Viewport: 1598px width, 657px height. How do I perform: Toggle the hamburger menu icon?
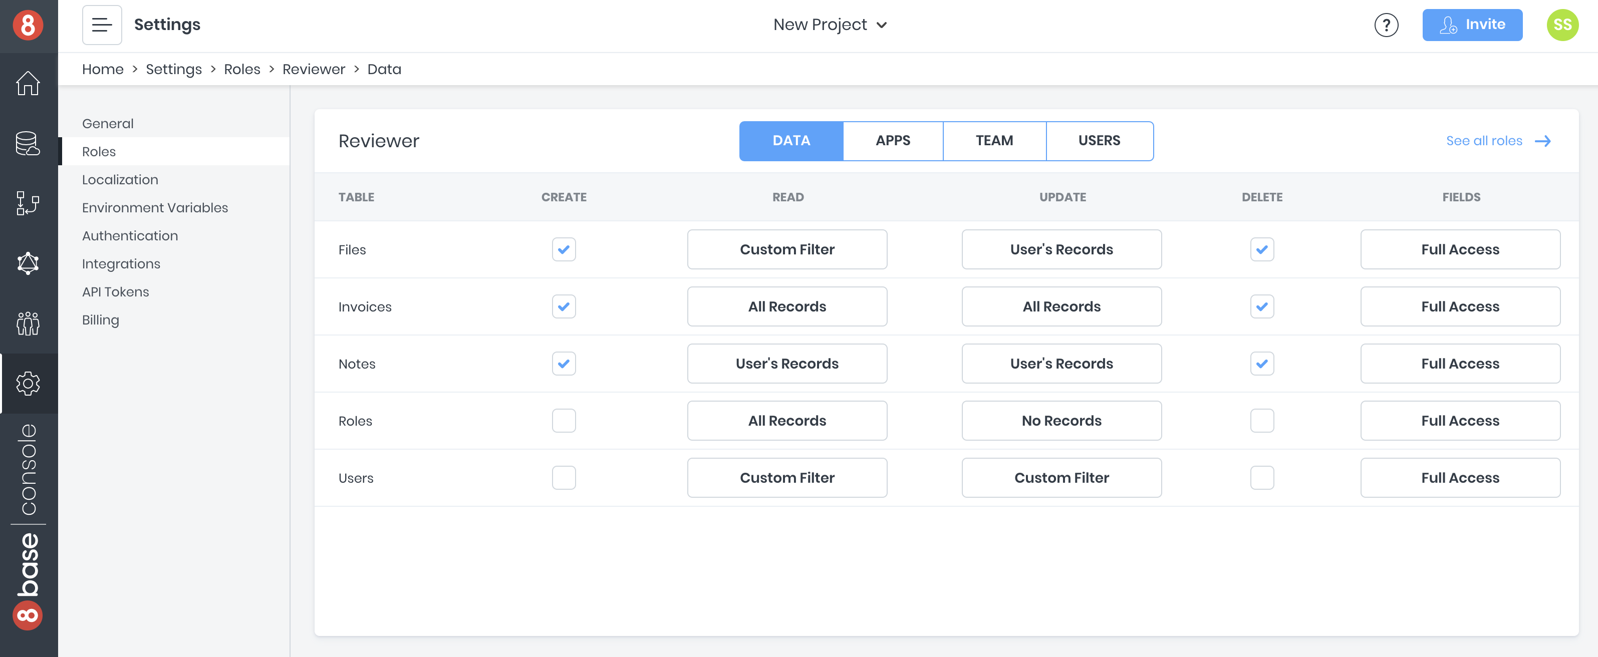coord(102,25)
